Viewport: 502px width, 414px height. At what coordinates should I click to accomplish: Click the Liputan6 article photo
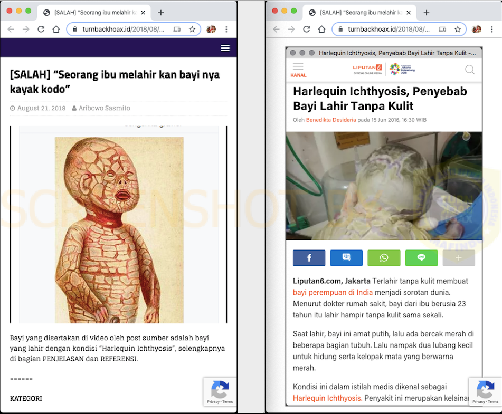(384, 186)
